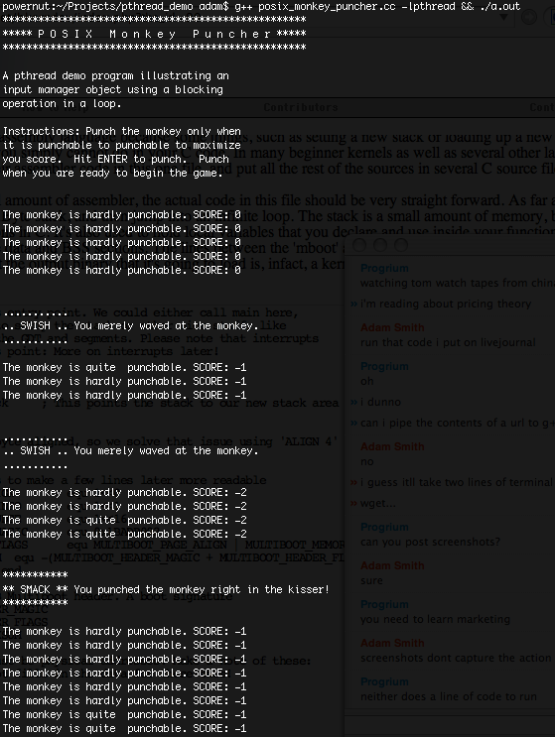Click the 'it is punchable to punchable to maximize' line

[x=121, y=145]
